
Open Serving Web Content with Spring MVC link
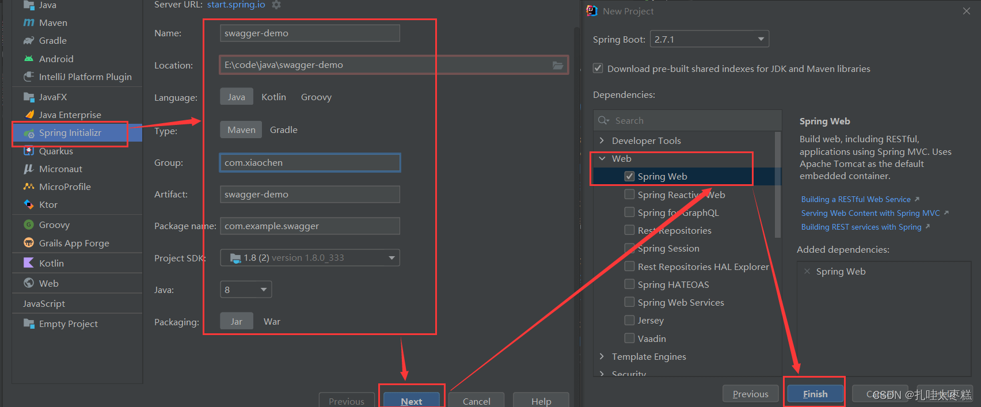870,213
